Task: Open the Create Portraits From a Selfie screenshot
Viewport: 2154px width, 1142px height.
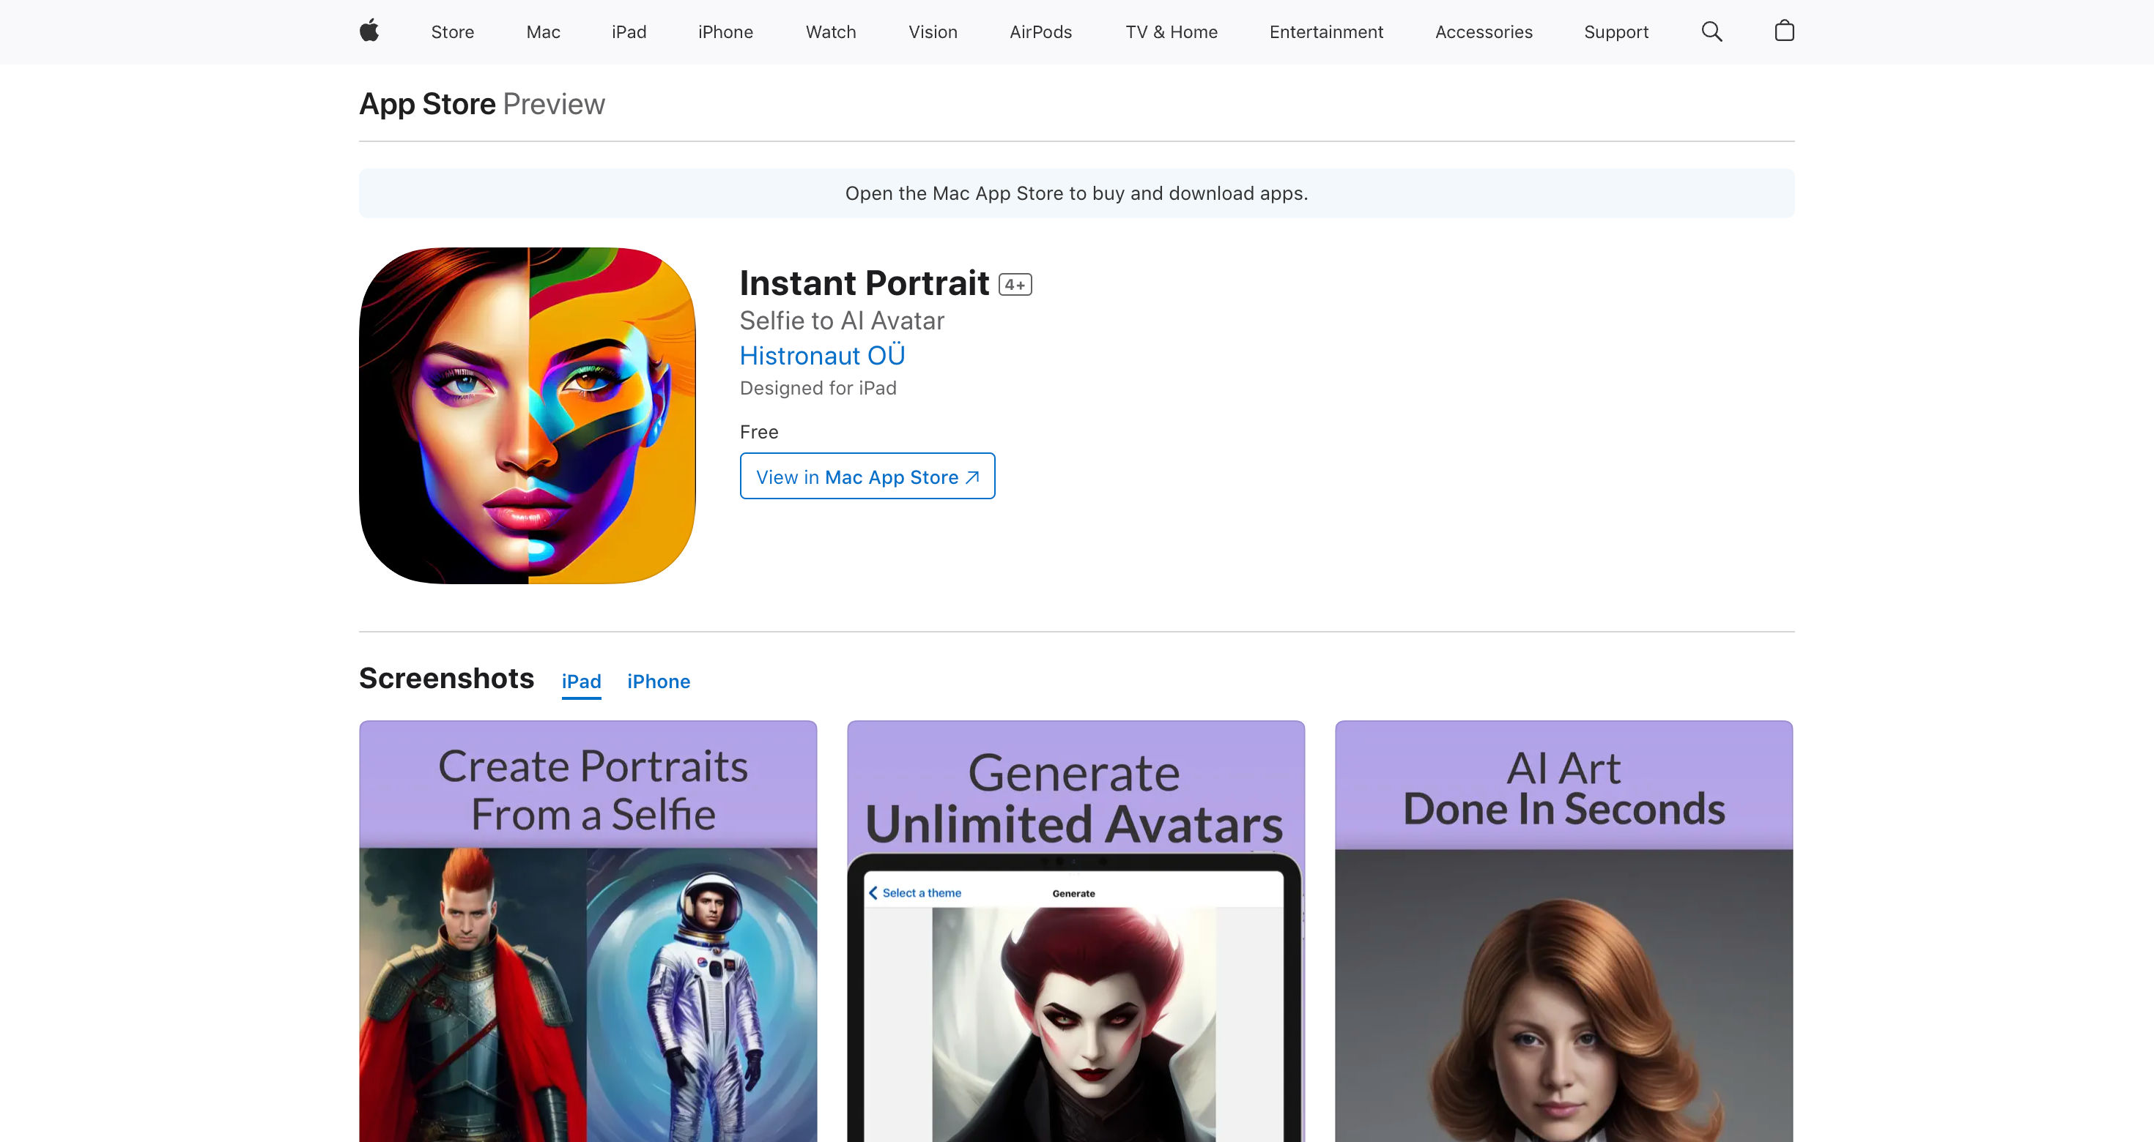Action: [588, 930]
